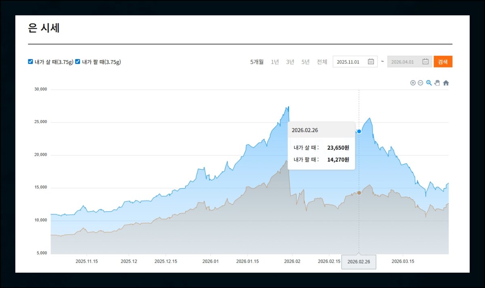Uncheck 내가 팔 때(3.75g) checkbox
485x288 pixels.
tap(78, 61)
